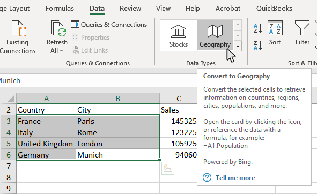
Task: Convert cells to Stocks data type
Action: coord(178,36)
